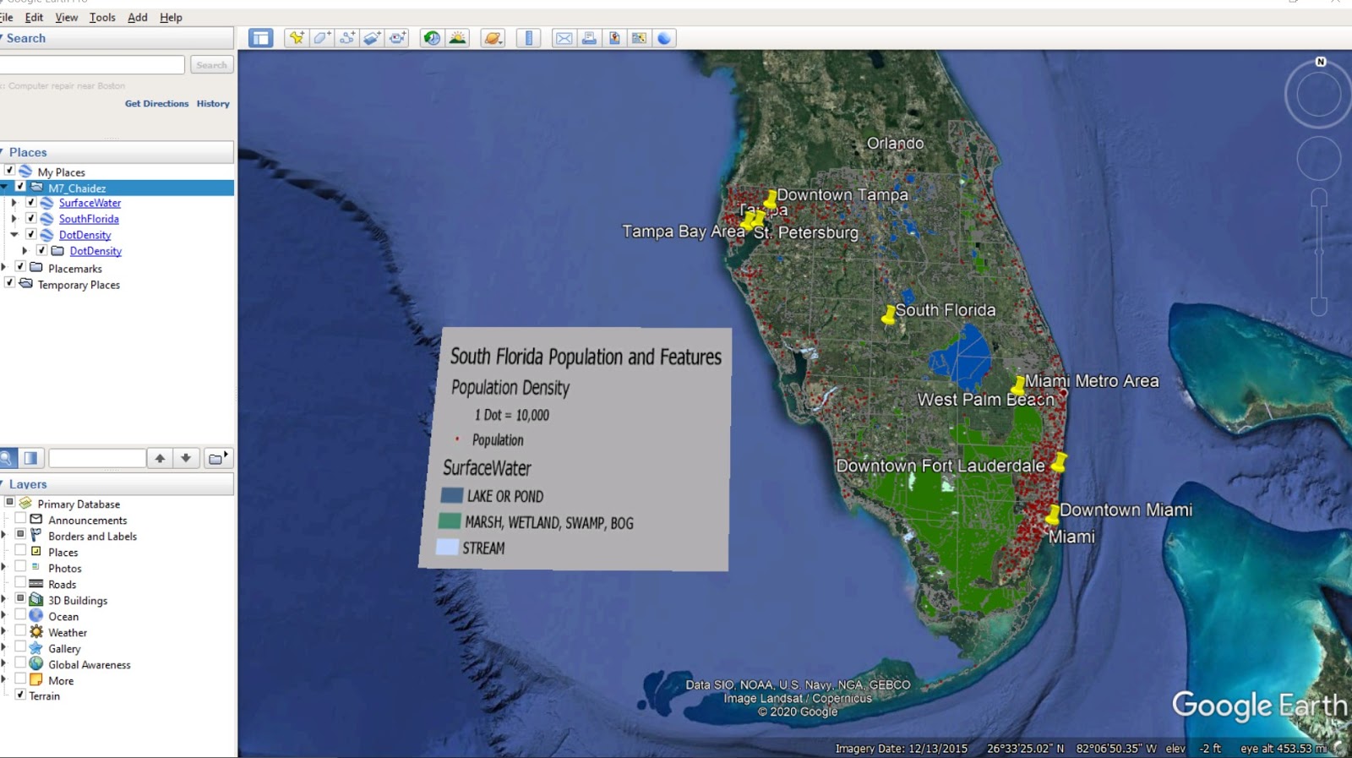Click the Add Image Overlay tool
1352x758 pixels.
[x=373, y=38]
